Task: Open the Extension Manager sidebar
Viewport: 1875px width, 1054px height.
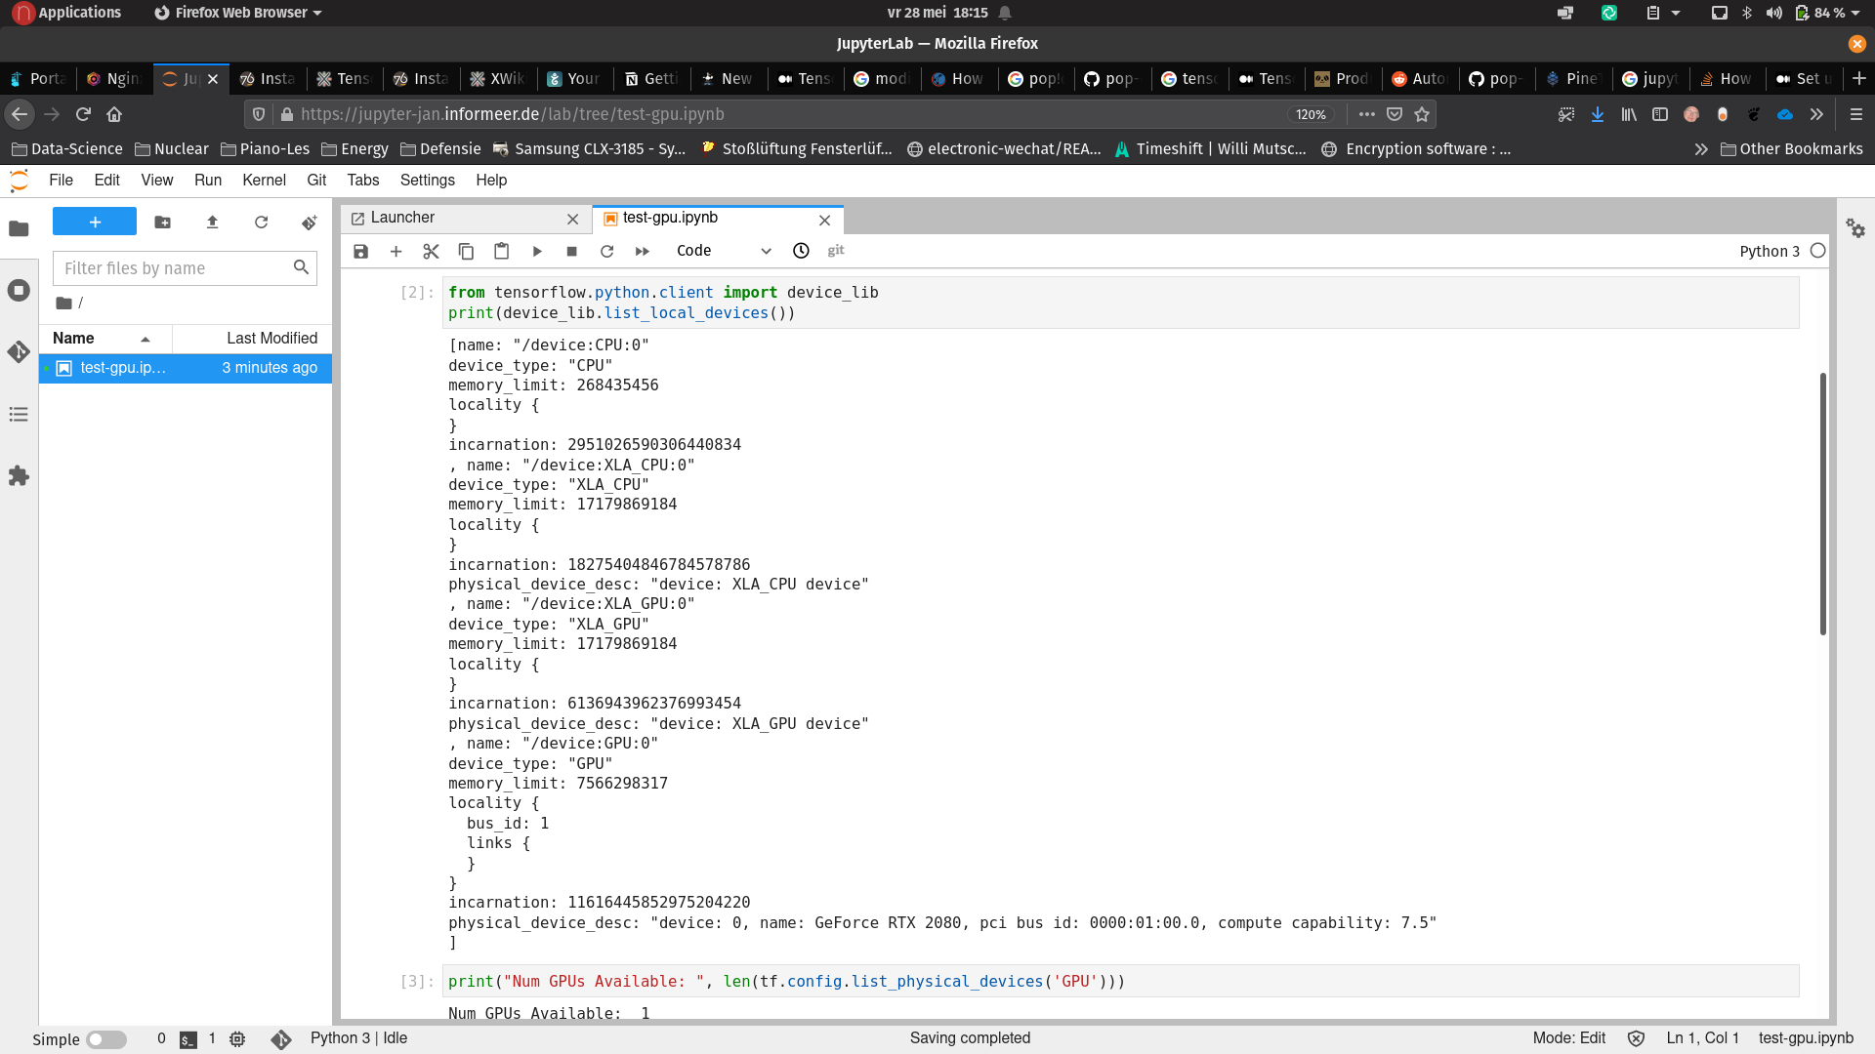Action: tap(19, 475)
